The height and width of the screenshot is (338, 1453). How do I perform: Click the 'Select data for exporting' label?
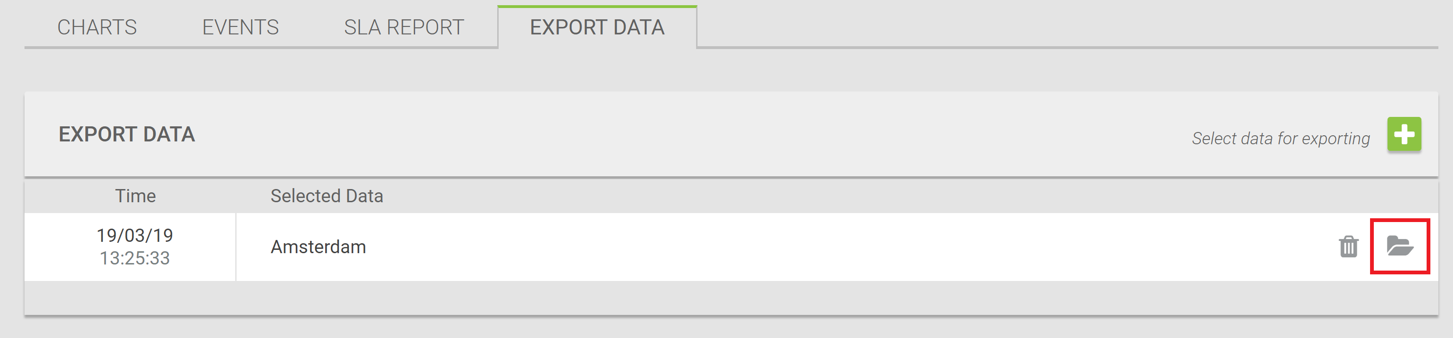1281,138
